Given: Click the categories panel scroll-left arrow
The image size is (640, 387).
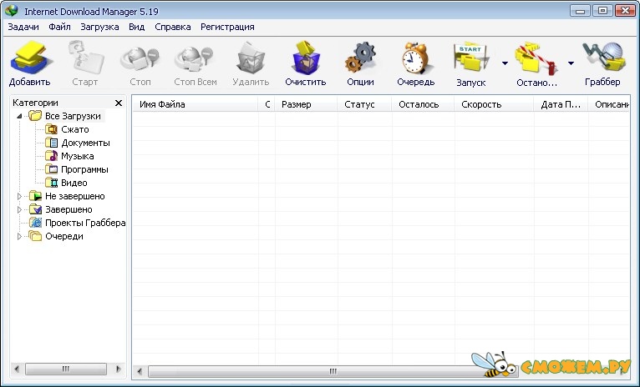Looking at the screenshot, I should click(17, 369).
